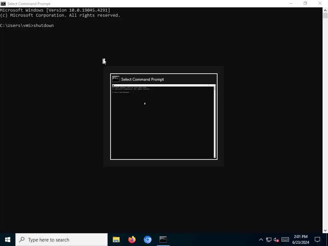Viewport: 328px width, 246px height.
Task: Focus the 'Type here to search' box
Action: pyautogui.click(x=61, y=240)
